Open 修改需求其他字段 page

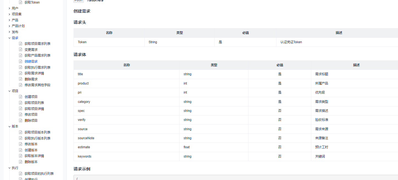point(38,85)
